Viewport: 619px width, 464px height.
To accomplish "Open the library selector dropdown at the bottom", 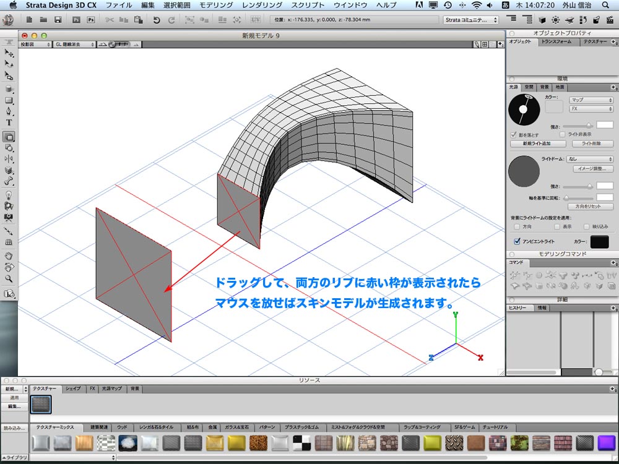I will pos(73,458).
